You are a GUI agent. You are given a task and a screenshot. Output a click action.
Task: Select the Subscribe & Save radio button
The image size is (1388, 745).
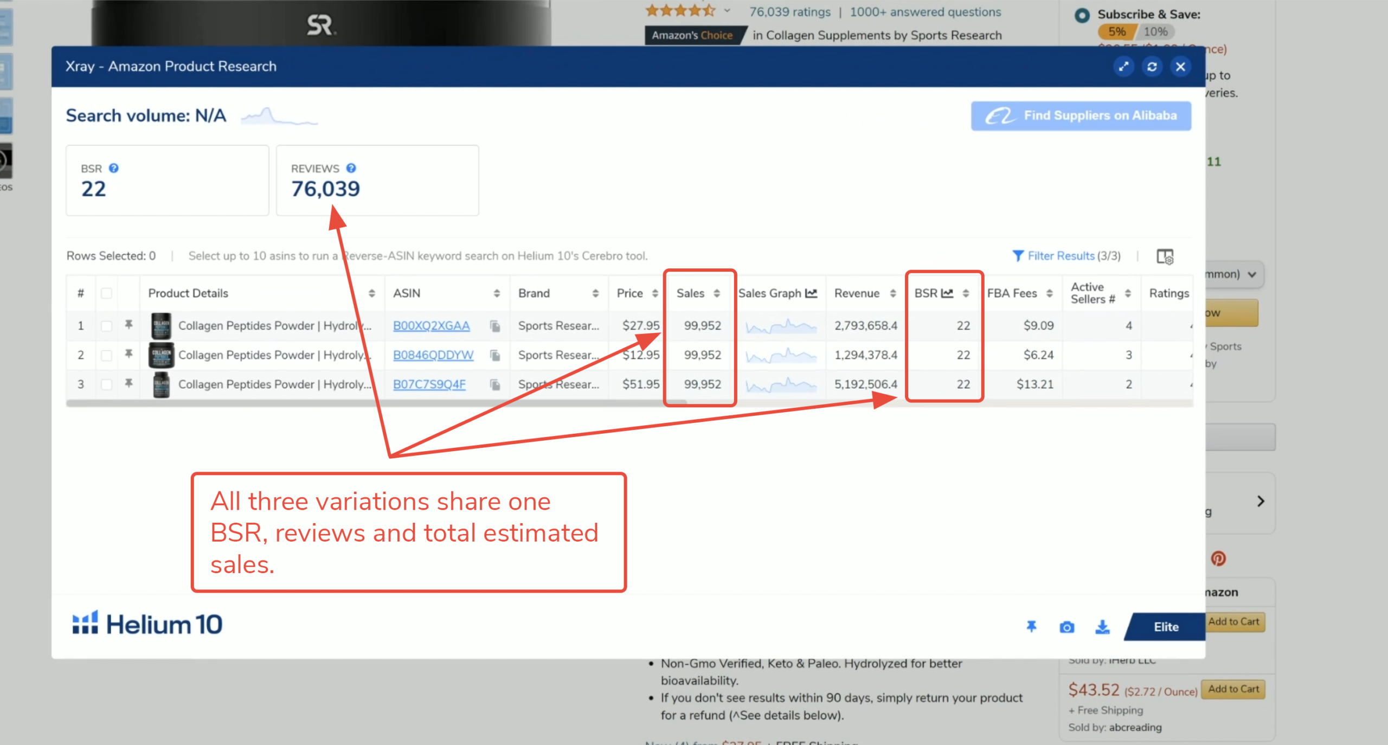(1082, 15)
